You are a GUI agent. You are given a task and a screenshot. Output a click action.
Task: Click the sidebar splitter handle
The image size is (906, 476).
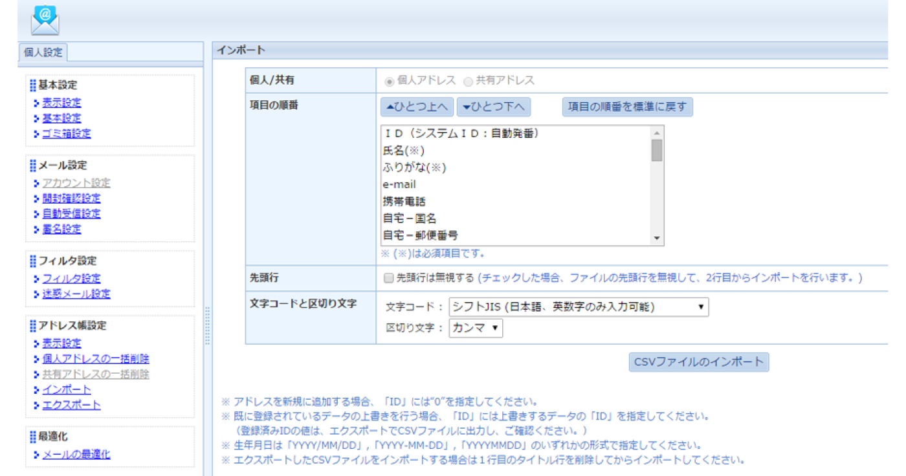click(208, 326)
